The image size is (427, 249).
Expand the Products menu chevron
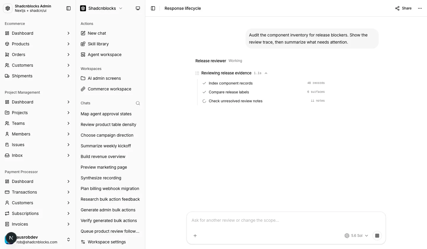coord(68,44)
